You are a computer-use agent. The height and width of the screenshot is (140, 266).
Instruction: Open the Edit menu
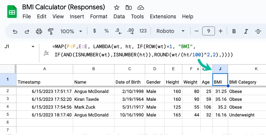42,16
